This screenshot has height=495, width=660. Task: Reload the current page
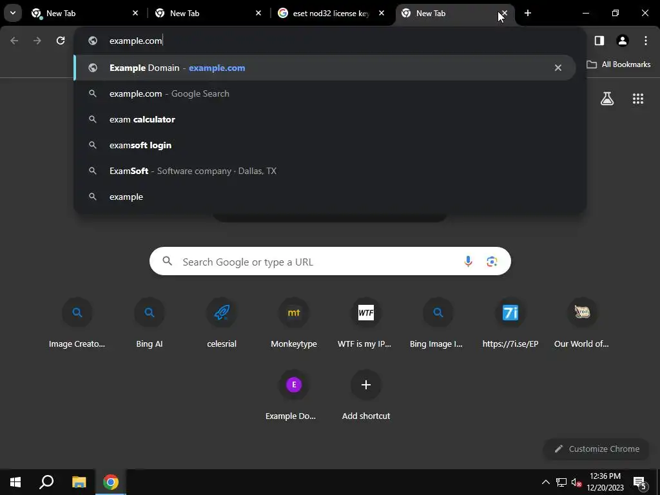(x=61, y=41)
